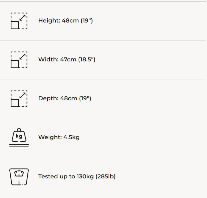Click the Width dimension icon

19,60
